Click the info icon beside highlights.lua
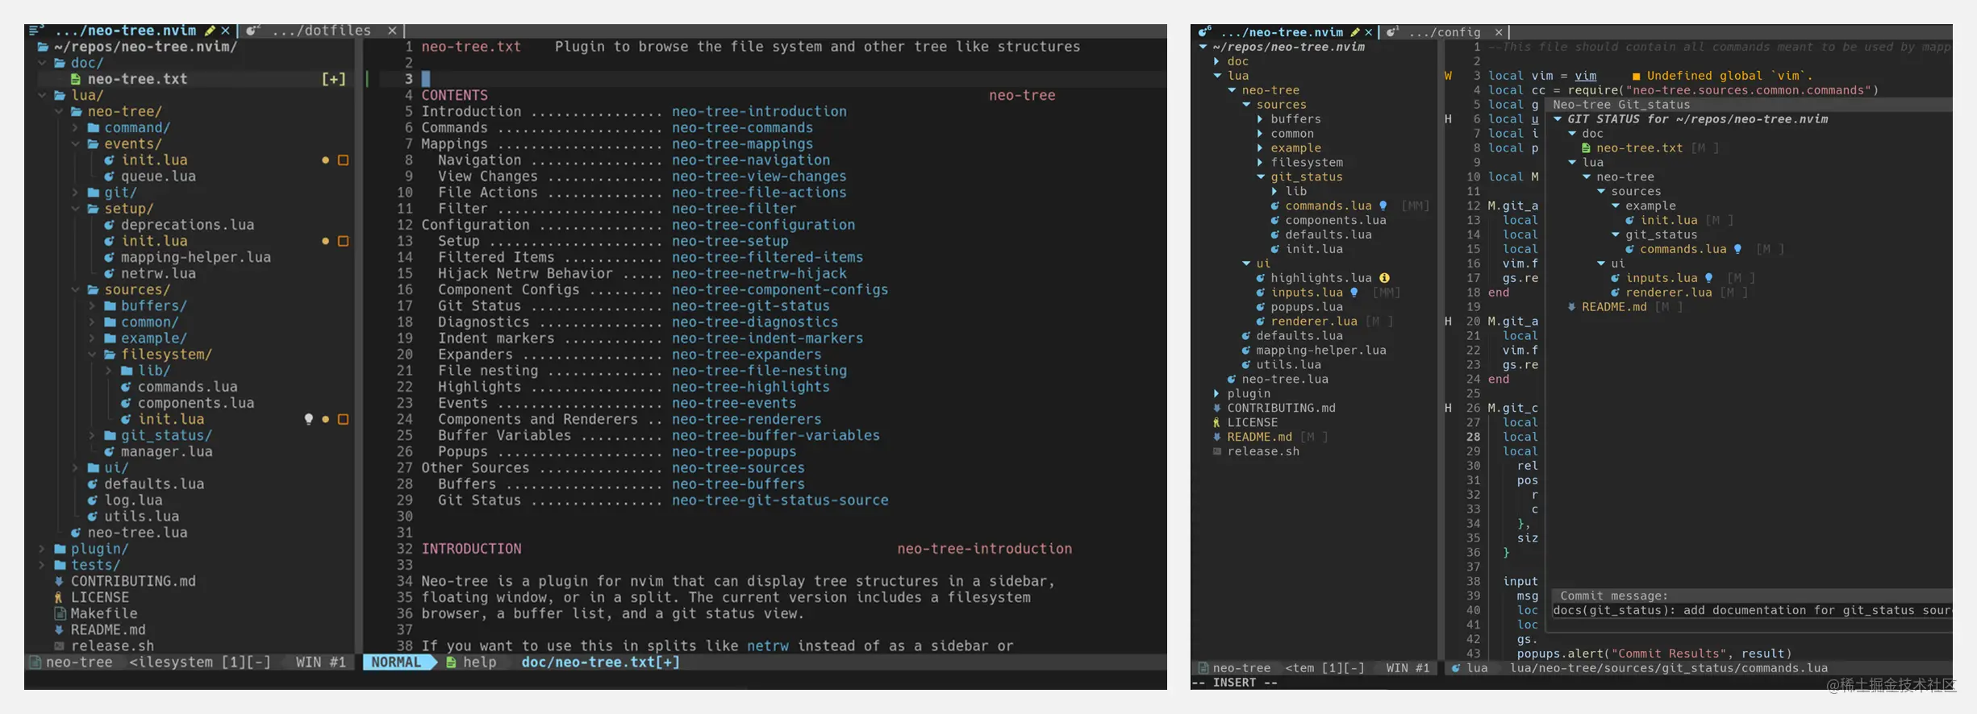Screen dimensions: 1977x714 coord(1384,278)
